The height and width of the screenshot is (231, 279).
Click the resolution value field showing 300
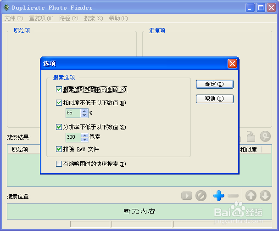[73, 137]
